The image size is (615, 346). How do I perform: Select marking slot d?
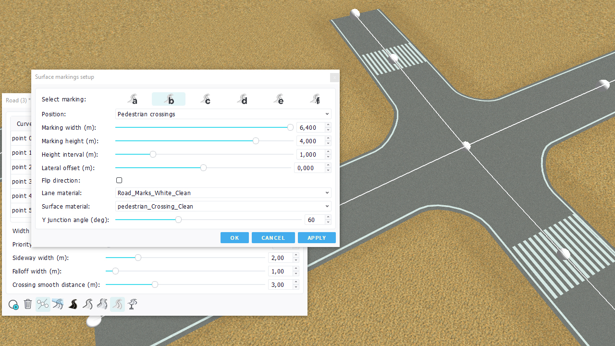coord(242,99)
